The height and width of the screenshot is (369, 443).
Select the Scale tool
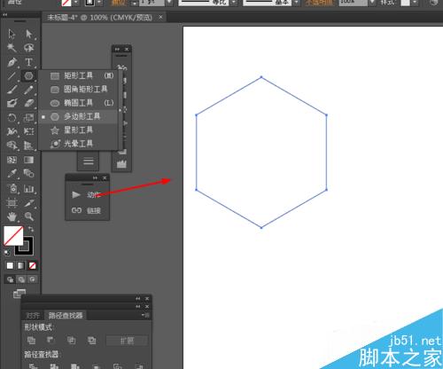pos(28,118)
